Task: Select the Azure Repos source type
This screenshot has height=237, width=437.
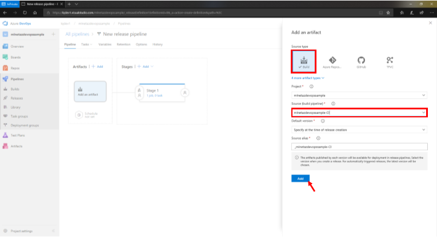Action: [332, 62]
